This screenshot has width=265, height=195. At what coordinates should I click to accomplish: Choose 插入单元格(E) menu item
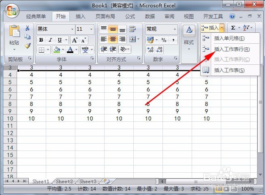230,38
